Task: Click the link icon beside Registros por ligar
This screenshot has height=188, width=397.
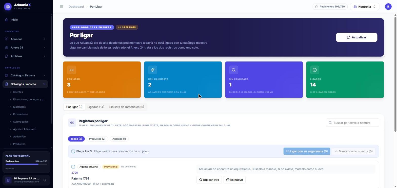Action: [72, 123]
